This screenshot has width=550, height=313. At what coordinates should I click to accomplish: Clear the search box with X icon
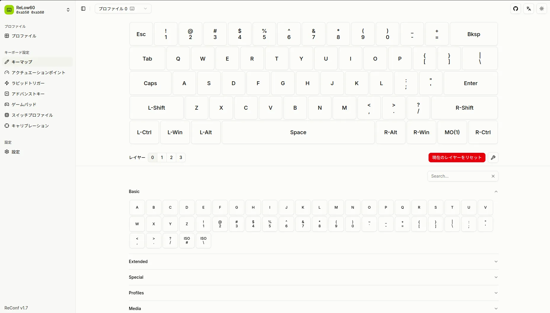point(493,176)
